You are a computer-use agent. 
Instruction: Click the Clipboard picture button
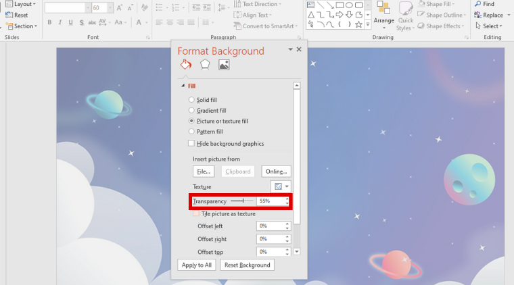tap(238, 172)
